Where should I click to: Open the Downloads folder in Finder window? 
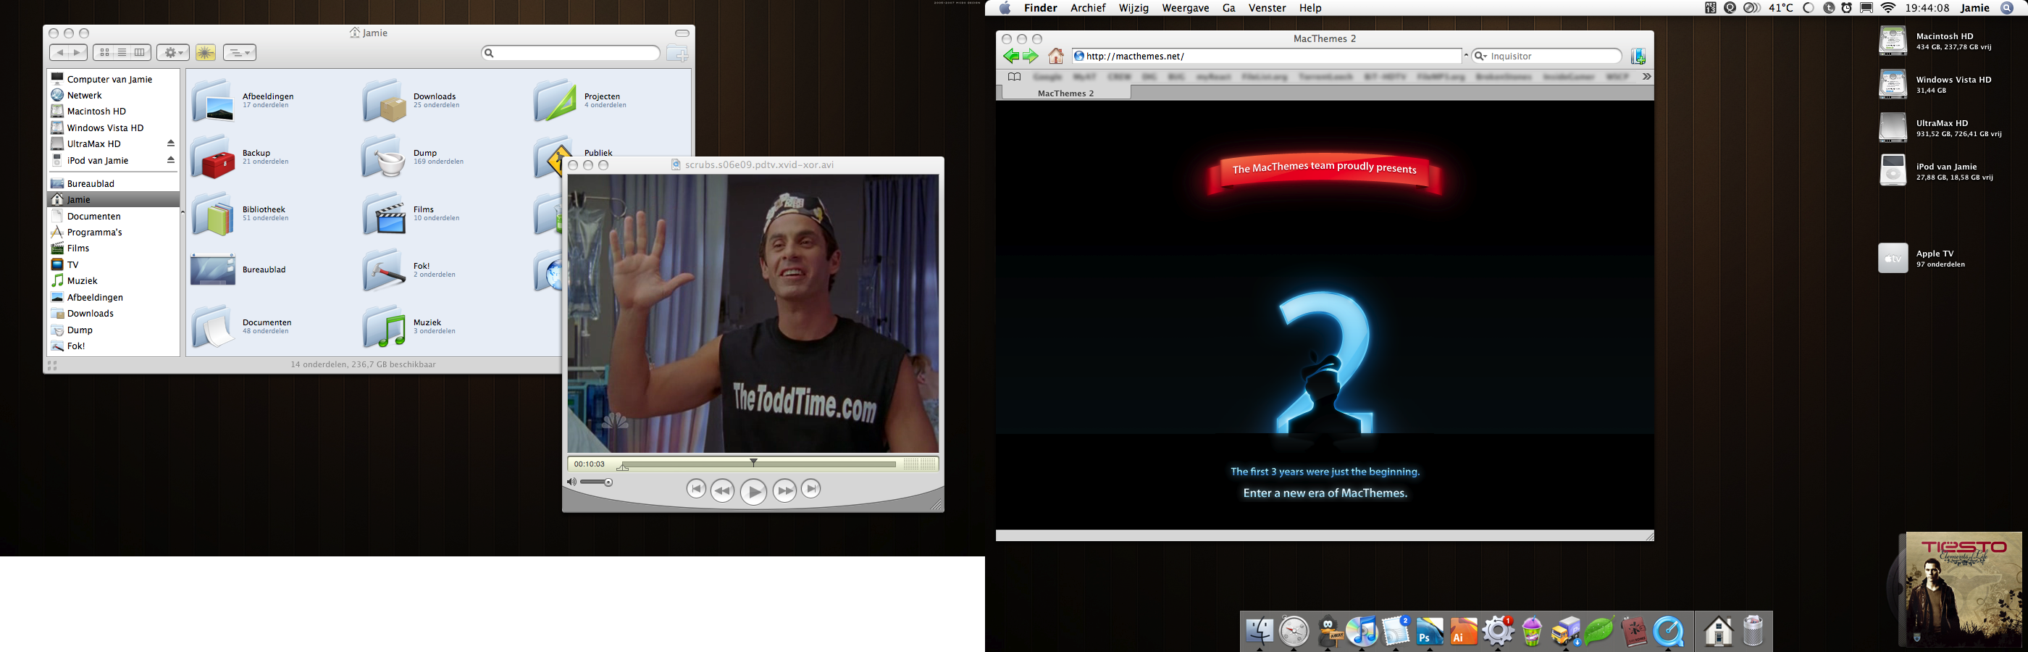pos(384,101)
